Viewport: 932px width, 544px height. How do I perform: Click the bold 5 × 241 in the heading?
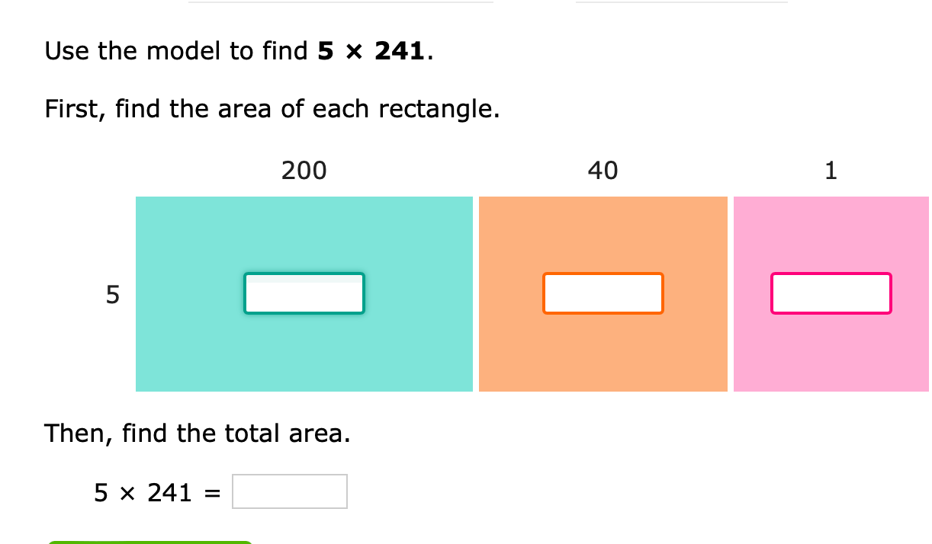coord(371,51)
